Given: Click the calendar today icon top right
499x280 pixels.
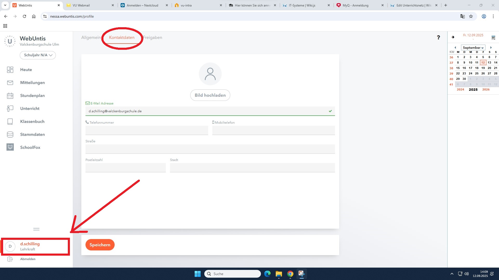Looking at the screenshot, I should click(493, 38).
